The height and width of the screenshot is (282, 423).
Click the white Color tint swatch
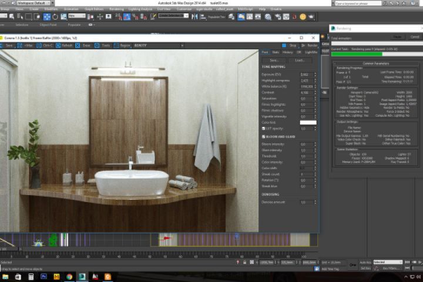coord(307,122)
